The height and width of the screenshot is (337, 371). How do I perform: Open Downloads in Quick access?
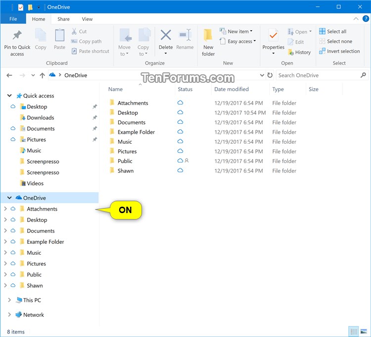40,117
